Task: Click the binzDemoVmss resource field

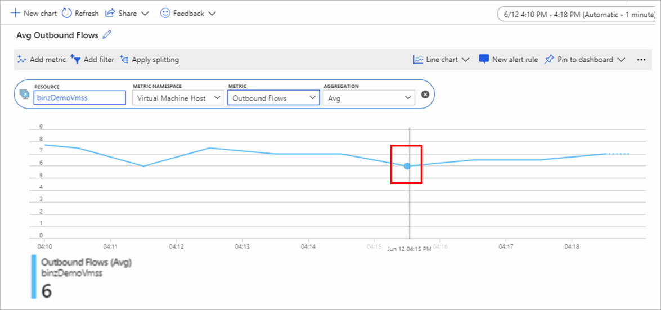Action: pos(79,98)
